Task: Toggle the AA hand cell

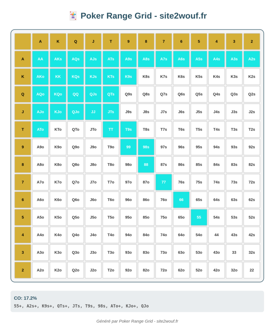Action: (40, 59)
